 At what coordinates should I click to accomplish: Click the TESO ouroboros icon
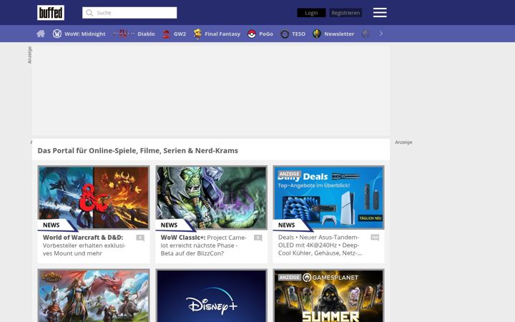285,34
